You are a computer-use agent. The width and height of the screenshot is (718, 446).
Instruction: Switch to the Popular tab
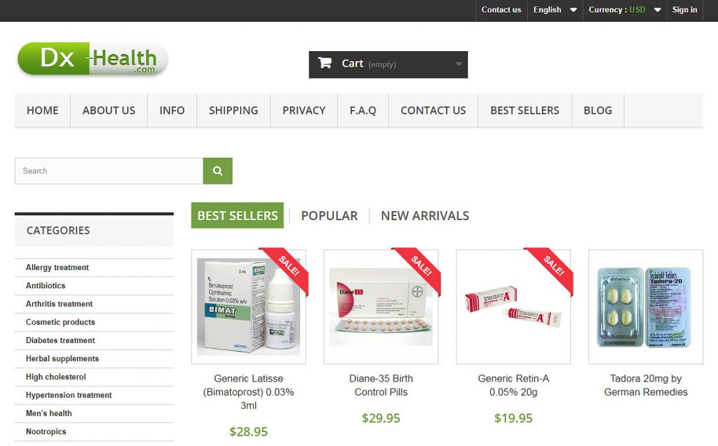330,216
